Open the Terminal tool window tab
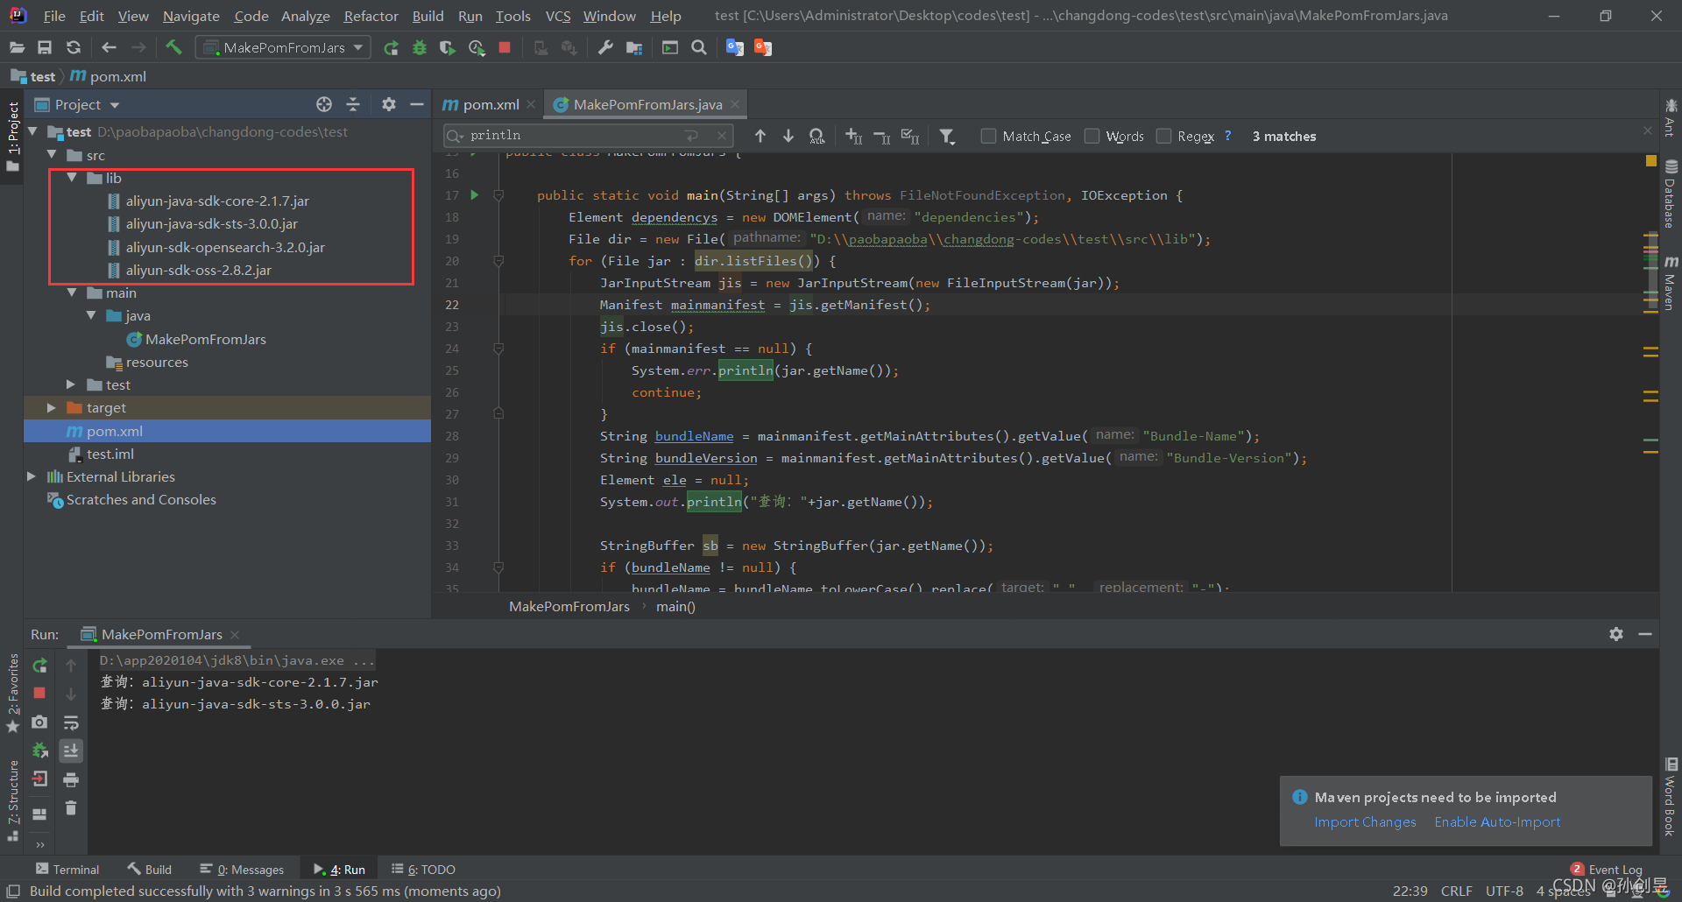 67,869
